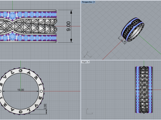Select the 19.00 inner diameter dimension
This screenshot has height=120, width=161.
click(20, 90)
